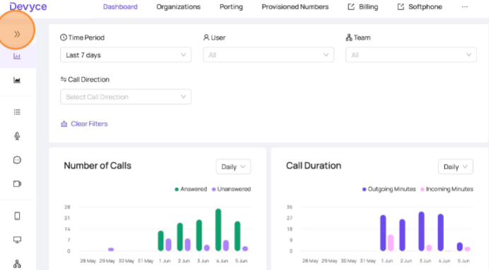Image resolution: width=489 pixels, height=270 pixels.
Task: Click the Number of Calls heading
Action: pyautogui.click(x=98, y=165)
